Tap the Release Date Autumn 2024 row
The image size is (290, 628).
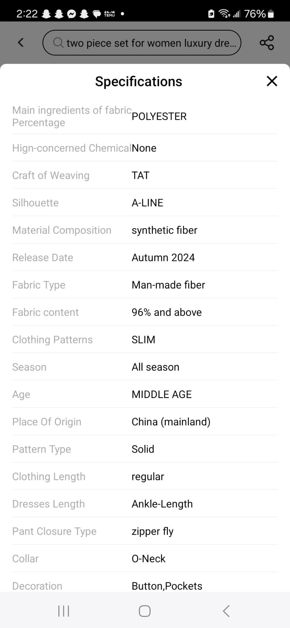click(145, 257)
